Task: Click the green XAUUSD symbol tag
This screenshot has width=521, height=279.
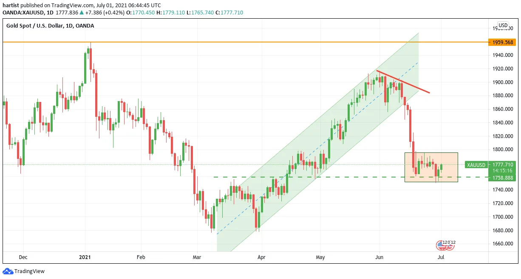Action: (x=476, y=165)
